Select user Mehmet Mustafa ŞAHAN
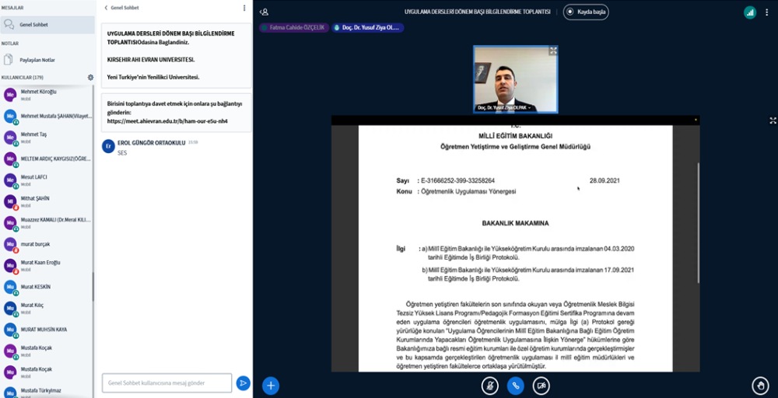 47,117
